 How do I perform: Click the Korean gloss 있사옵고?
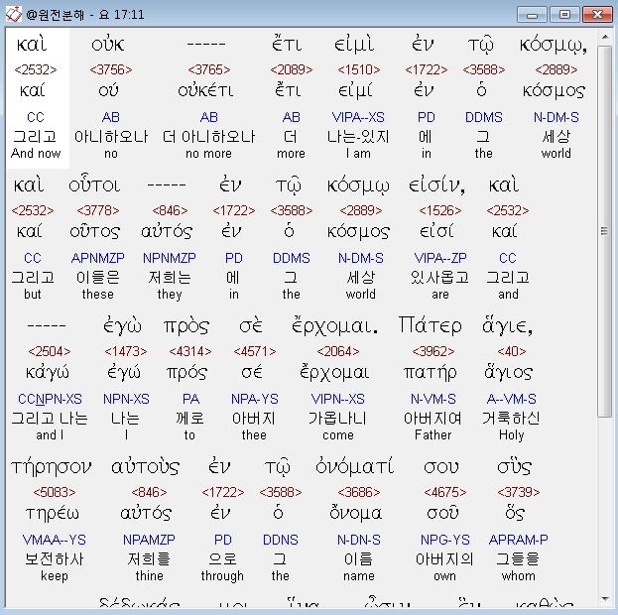[439, 278]
